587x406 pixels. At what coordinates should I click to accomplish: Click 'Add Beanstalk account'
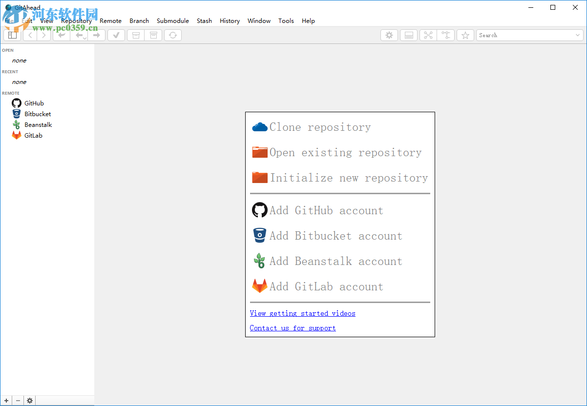click(x=327, y=261)
